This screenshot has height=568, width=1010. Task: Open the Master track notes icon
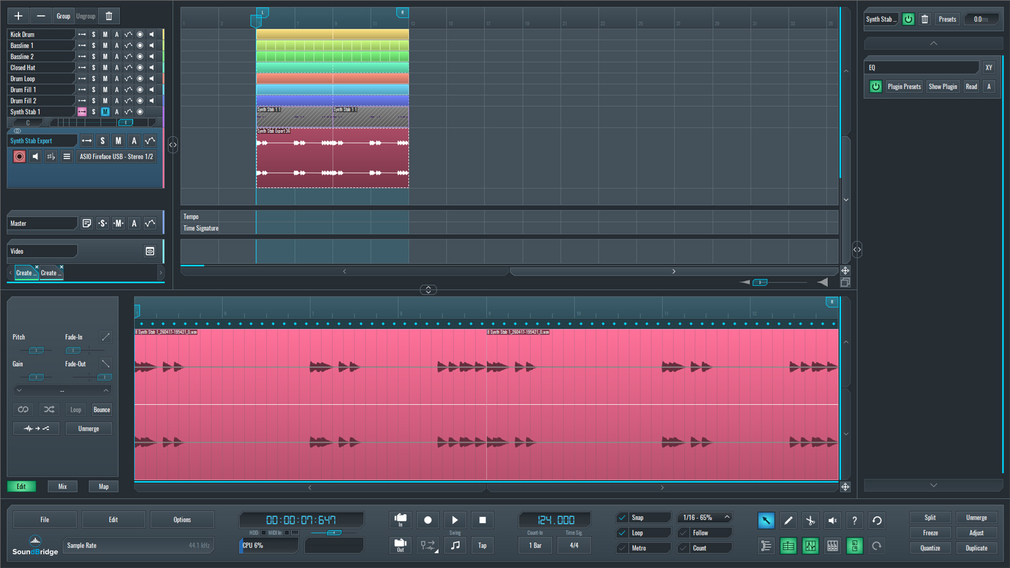coord(87,224)
